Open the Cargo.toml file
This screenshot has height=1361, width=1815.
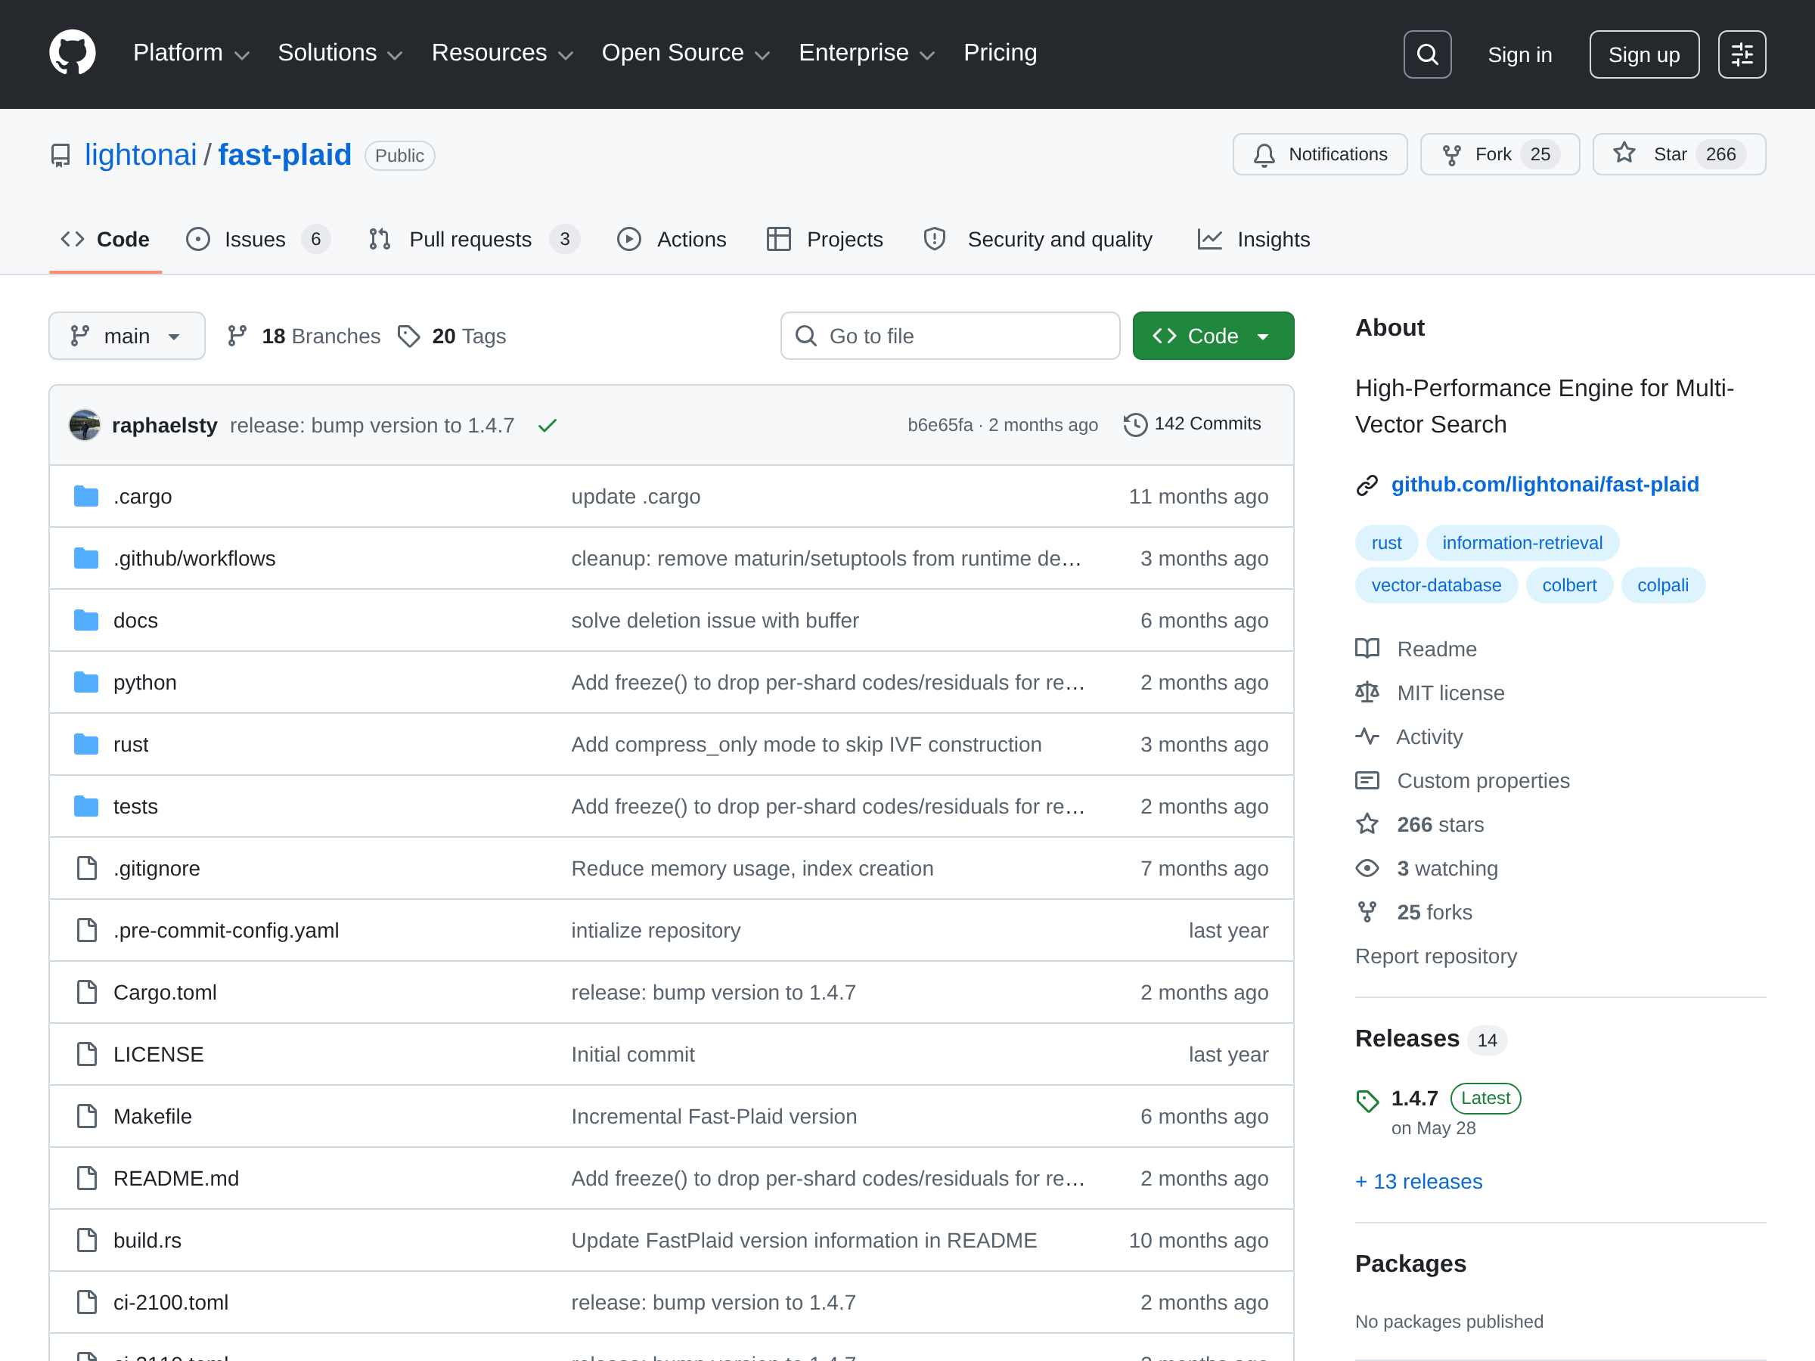[x=165, y=993]
